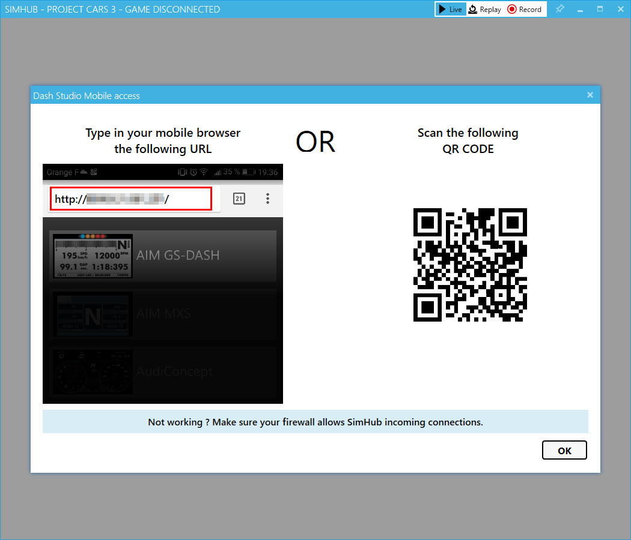This screenshot has width=631, height=540.
Task: Open the browser tabs counter showing 21
Action: coord(239,199)
